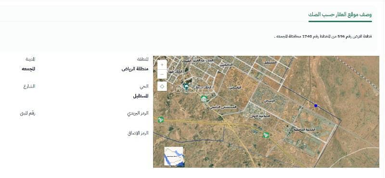The width and height of the screenshot is (385, 178).
Task: Select the deed description line mentioning 596
Action: 323,37
